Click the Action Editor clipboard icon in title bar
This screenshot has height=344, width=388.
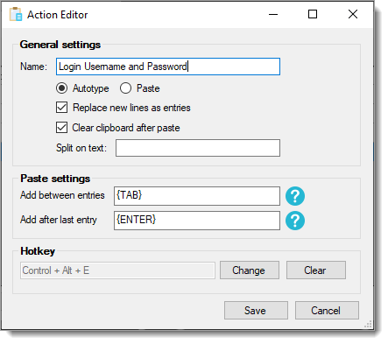[16, 14]
